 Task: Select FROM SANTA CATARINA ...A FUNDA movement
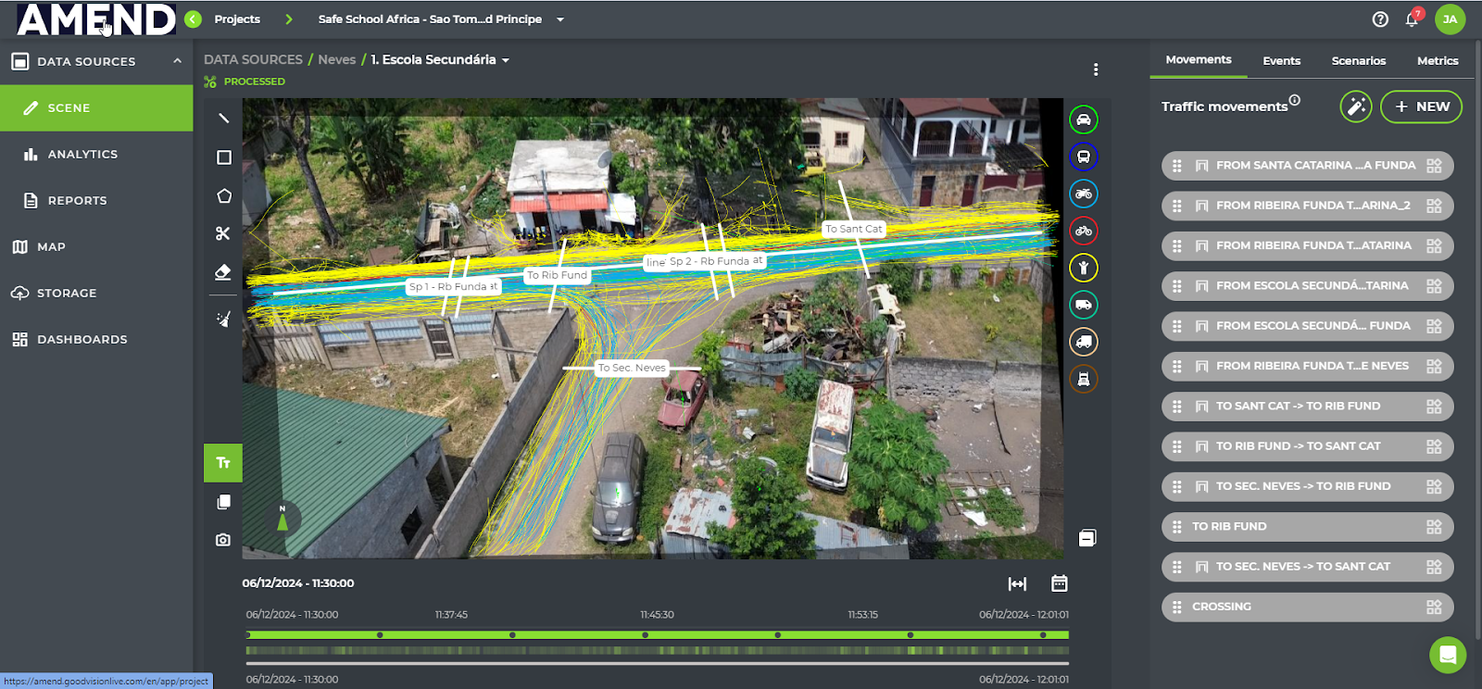pyautogui.click(x=1307, y=166)
